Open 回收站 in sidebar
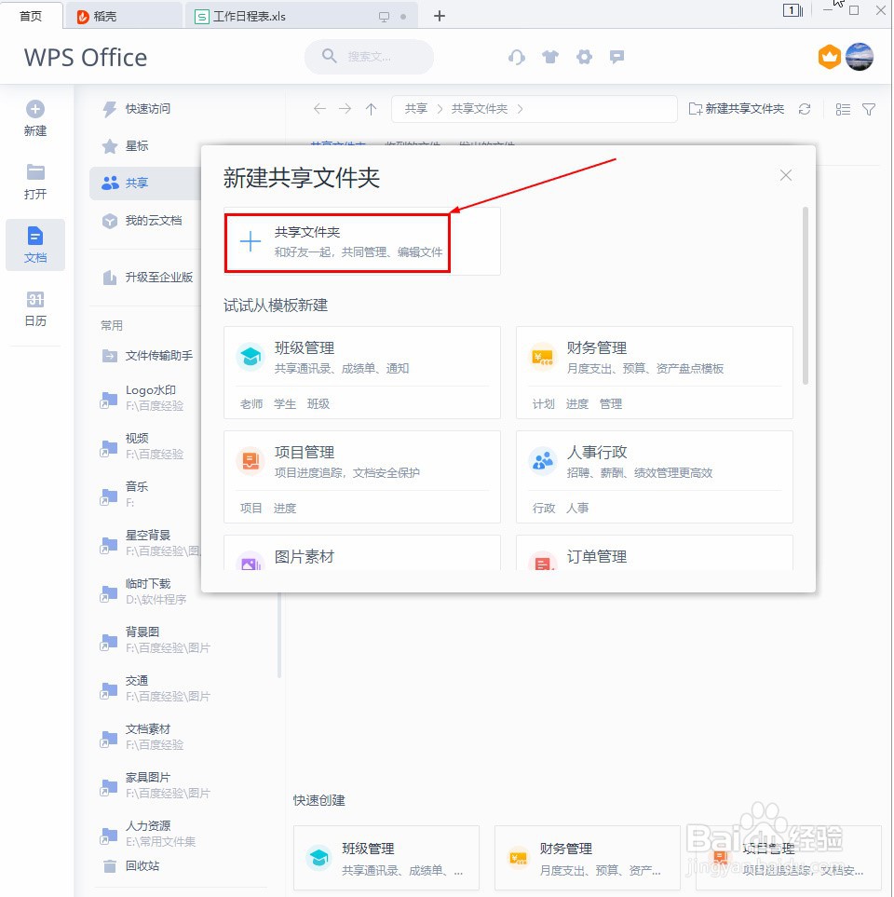 [x=131, y=866]
